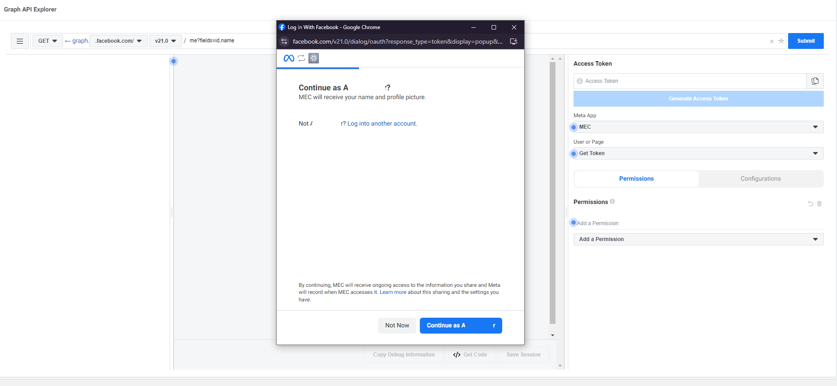Expand the v21.0 API version dropdown
This screenshot has height=386, width=837.
(x=165, y=41)
